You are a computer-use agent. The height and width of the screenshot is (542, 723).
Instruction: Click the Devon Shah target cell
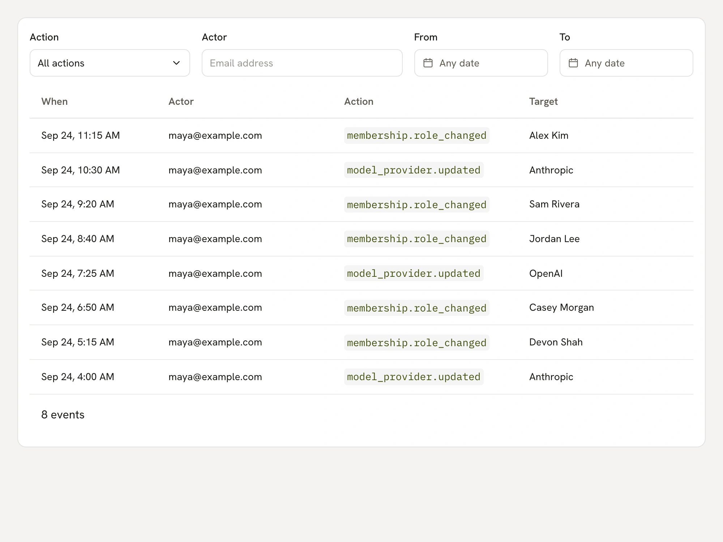556,342
